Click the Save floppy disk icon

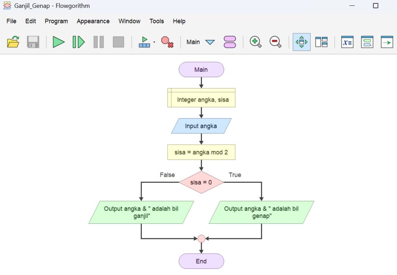pos(33,42)
